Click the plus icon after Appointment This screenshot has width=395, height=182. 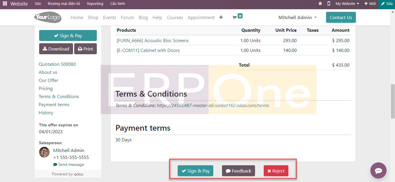221,17
